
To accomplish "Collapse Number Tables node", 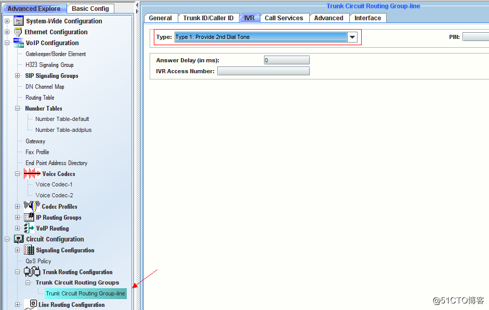I will coord(18,109).
